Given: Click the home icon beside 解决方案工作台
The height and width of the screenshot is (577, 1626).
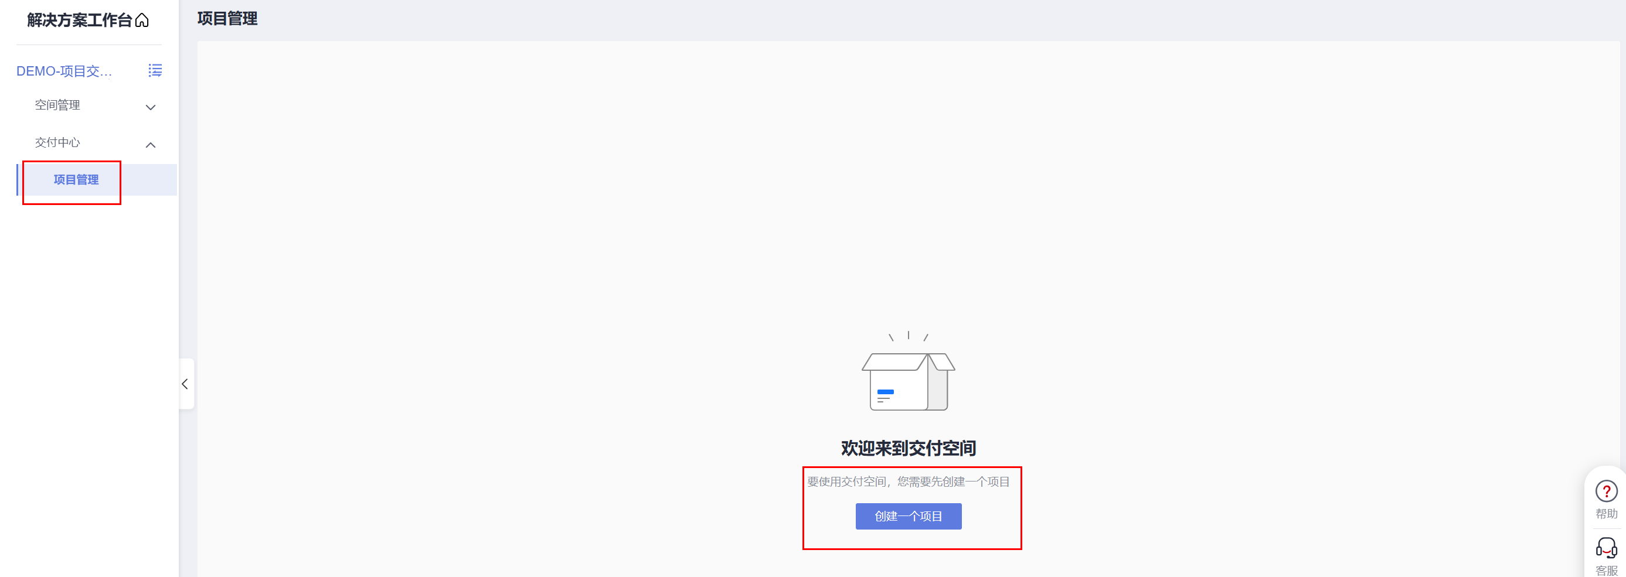Looking at the screenshot, I should click(x=142, y=20).
